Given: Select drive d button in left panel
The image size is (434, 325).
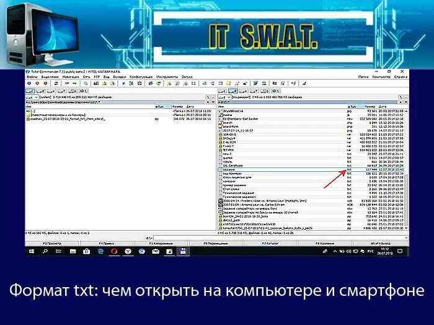Looking at the screenshot, I should coord(41,91).
